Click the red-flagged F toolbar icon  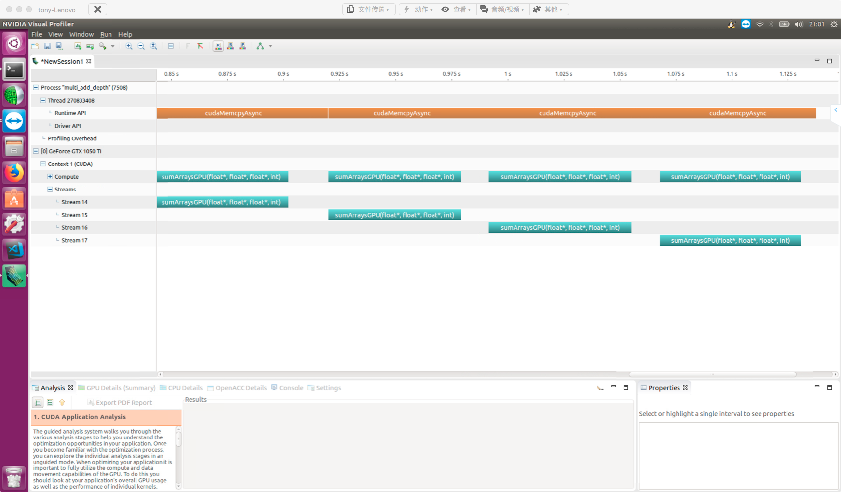[x=200, y=46]
